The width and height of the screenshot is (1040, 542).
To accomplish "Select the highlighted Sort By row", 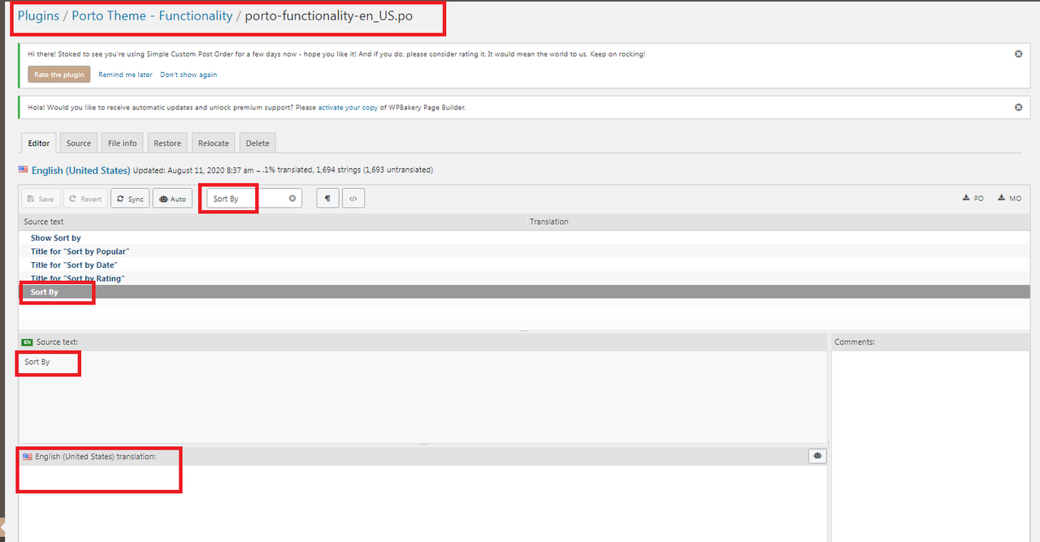I will [x=524, y=292].
